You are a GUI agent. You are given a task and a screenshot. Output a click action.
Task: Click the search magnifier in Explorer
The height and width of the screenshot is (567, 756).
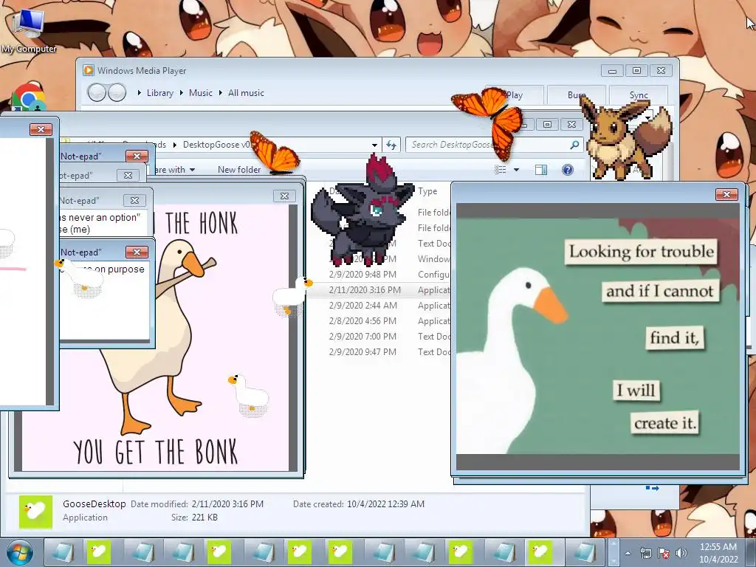(574, 145)
